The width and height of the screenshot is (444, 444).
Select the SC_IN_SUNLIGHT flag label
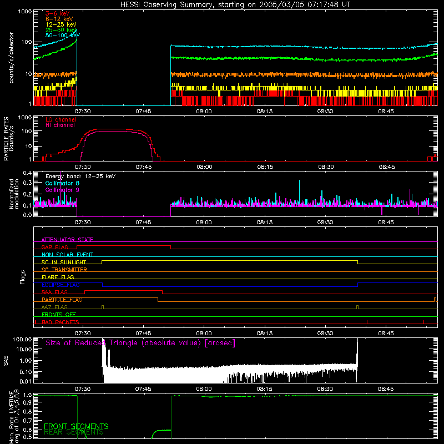pyautogui.click(x=64, y=262)
